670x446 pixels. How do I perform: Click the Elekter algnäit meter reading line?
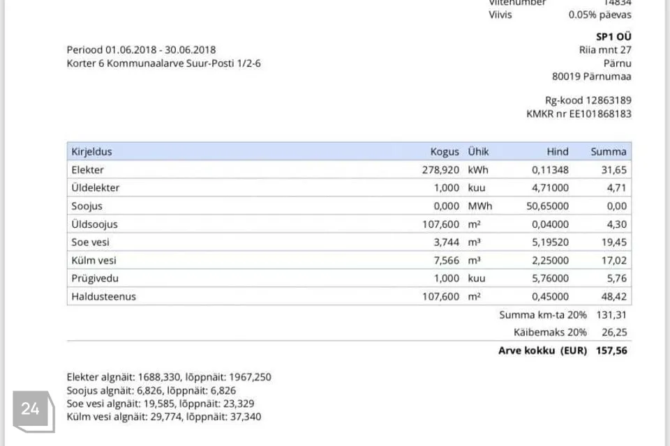(168, 377)
